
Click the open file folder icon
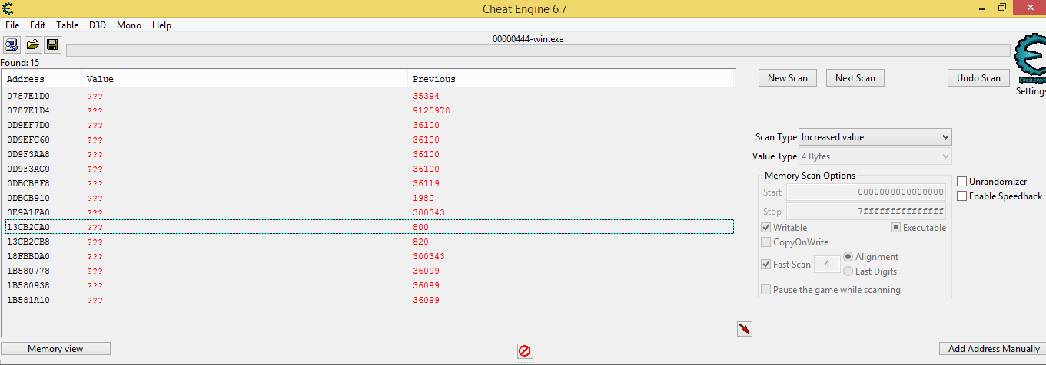(32, 44)
